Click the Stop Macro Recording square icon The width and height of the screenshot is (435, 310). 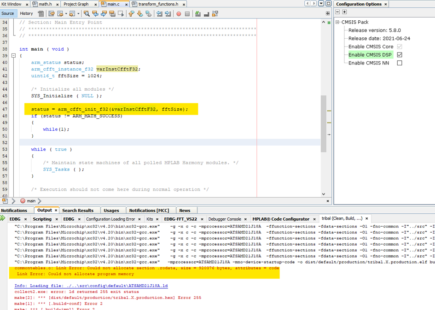click(187, 14)
